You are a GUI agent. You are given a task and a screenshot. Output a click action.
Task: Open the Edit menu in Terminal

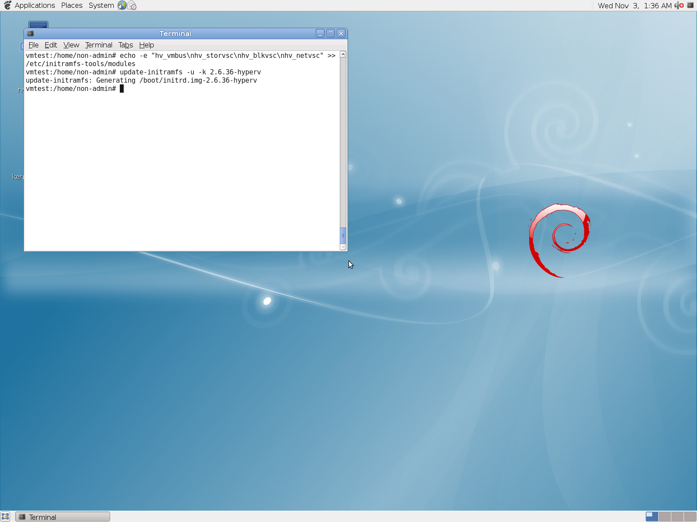tap(51, 45)
